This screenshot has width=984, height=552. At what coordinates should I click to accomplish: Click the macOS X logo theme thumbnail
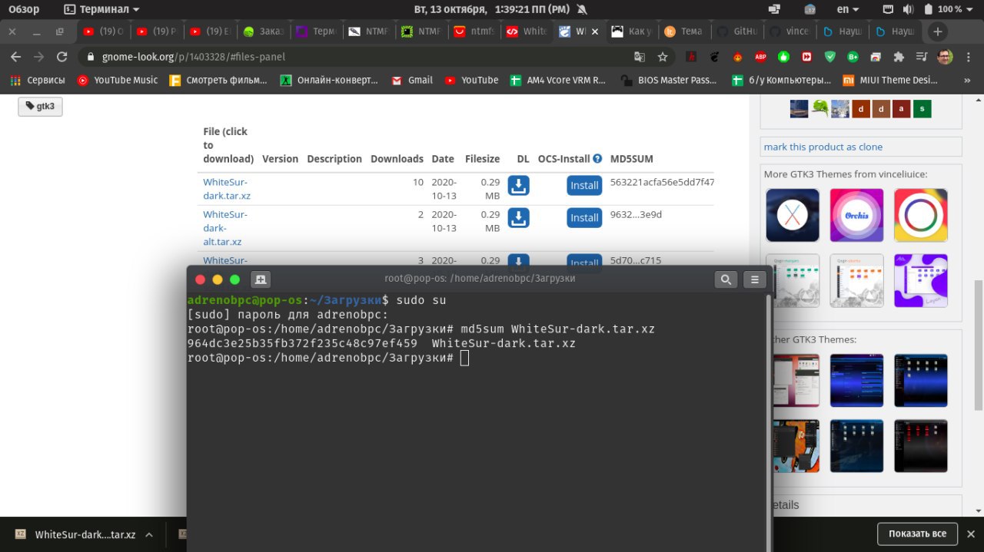pyautogui.click(x=793, y=215)
